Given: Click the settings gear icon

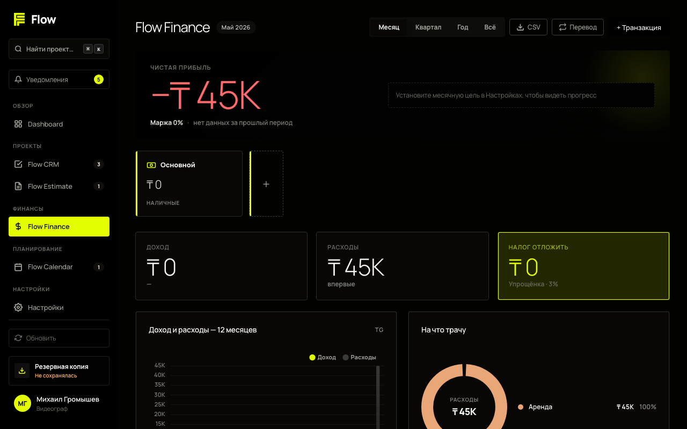Looking at the screenshot, I should [18, 307].
